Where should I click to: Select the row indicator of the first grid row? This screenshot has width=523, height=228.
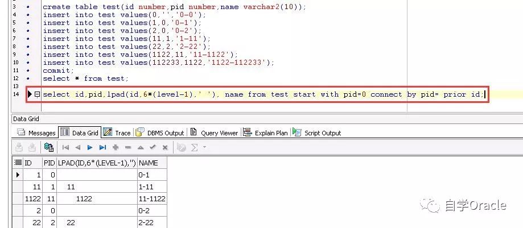click(18, 175)
